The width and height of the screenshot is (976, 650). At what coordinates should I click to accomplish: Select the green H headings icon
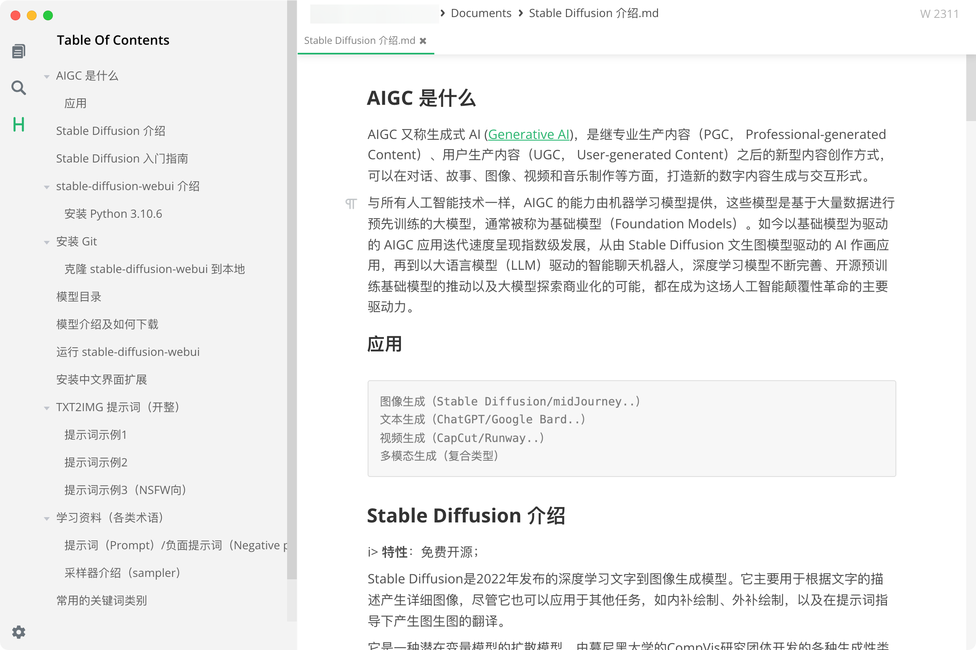(19, 124)
